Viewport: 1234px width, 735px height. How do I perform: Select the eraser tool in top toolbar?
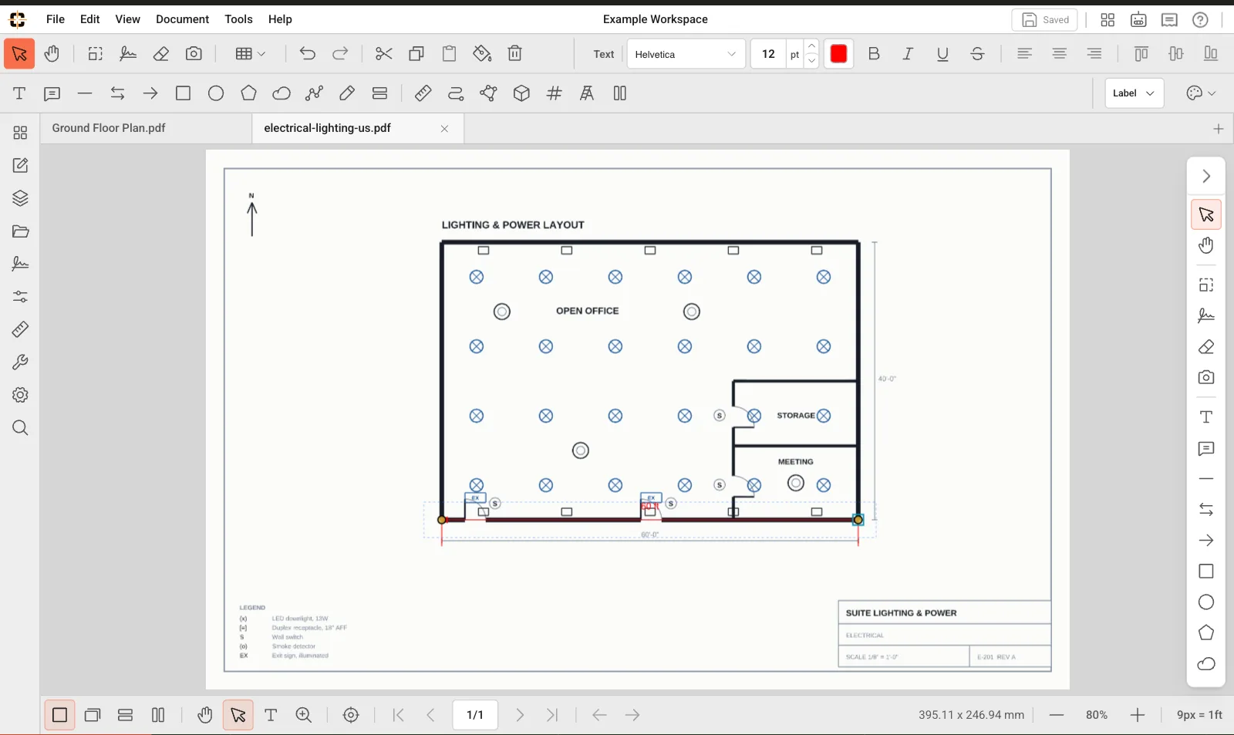[x=161, y=54]
